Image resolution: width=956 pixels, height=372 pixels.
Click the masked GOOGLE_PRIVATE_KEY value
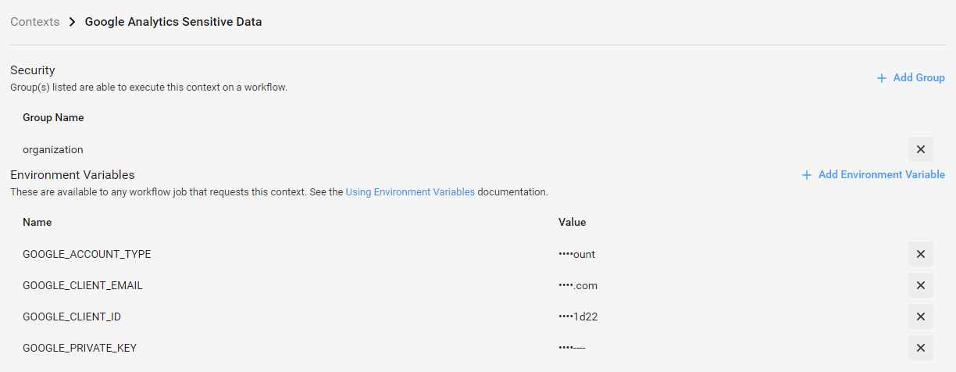572,348
